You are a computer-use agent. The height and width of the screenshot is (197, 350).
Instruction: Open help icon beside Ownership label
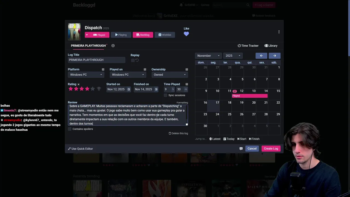point(187,69)
